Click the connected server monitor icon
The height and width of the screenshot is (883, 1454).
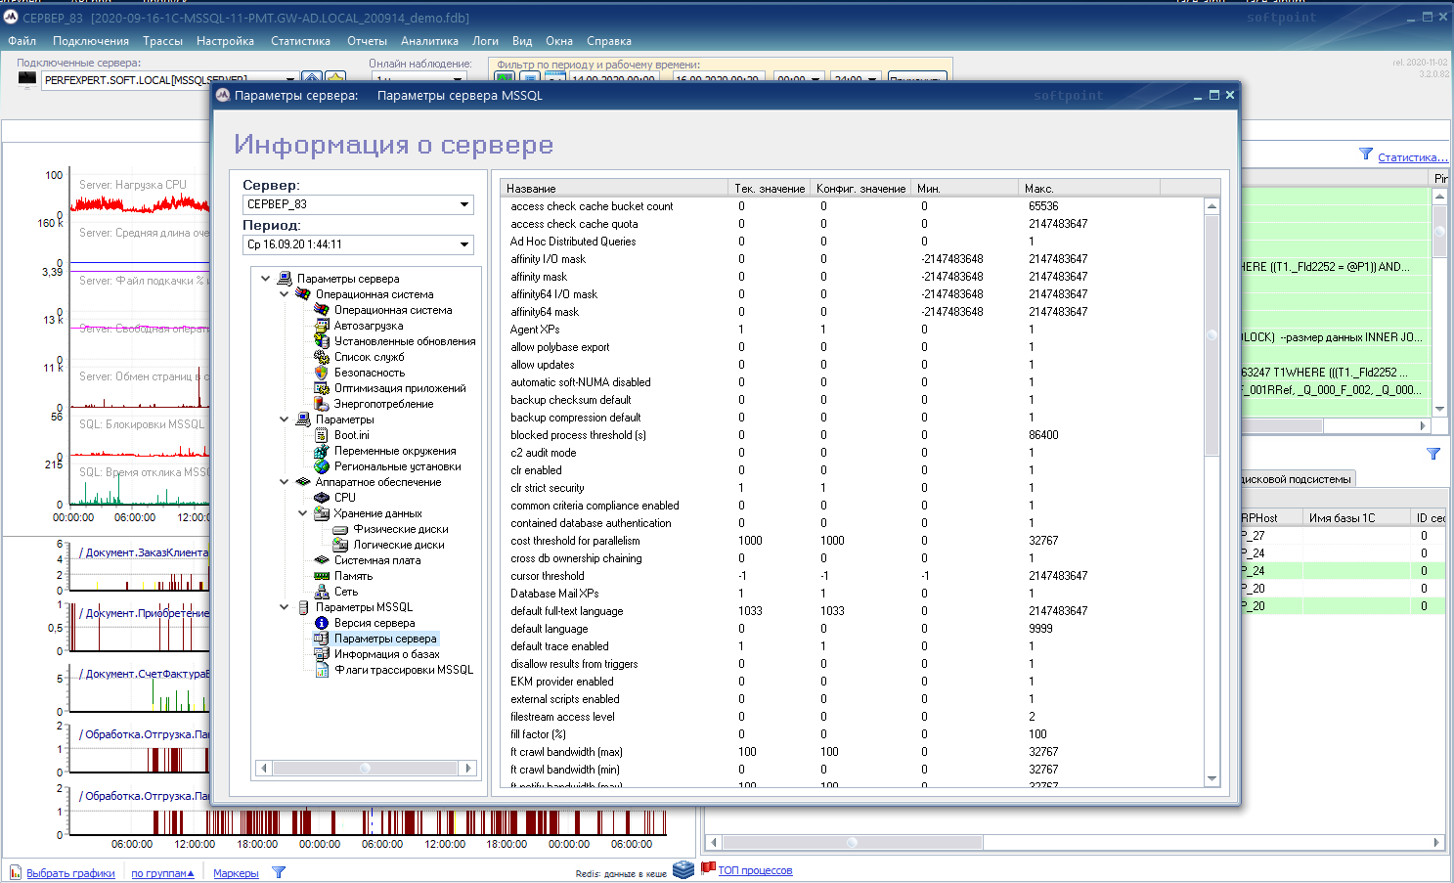[x=27, y=79]
